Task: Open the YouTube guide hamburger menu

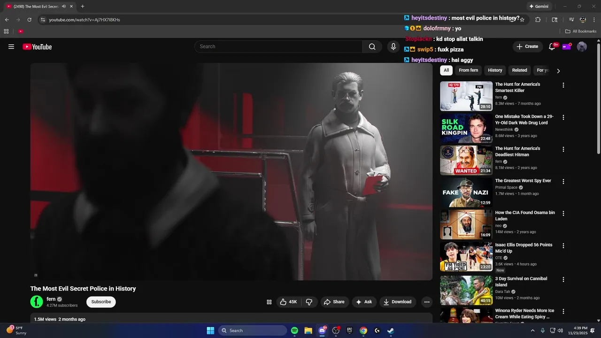Action: [11, 46]
